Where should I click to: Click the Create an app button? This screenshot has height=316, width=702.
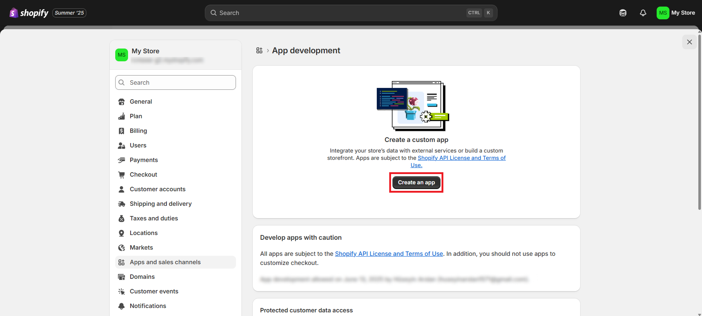pyautogui.click(x=416, y=182)
